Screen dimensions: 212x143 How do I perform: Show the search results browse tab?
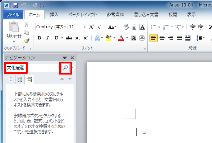tap(29, 79)
